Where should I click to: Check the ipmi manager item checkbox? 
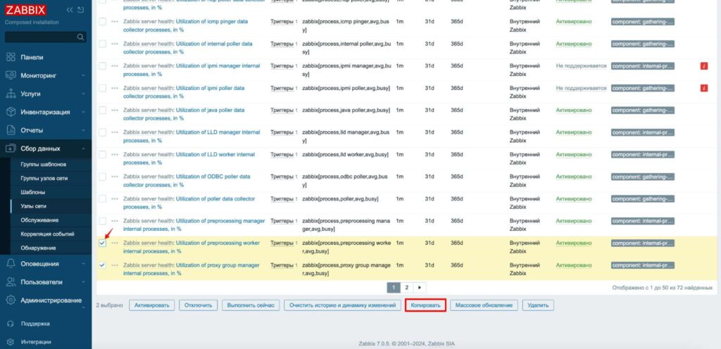point(102,65)
